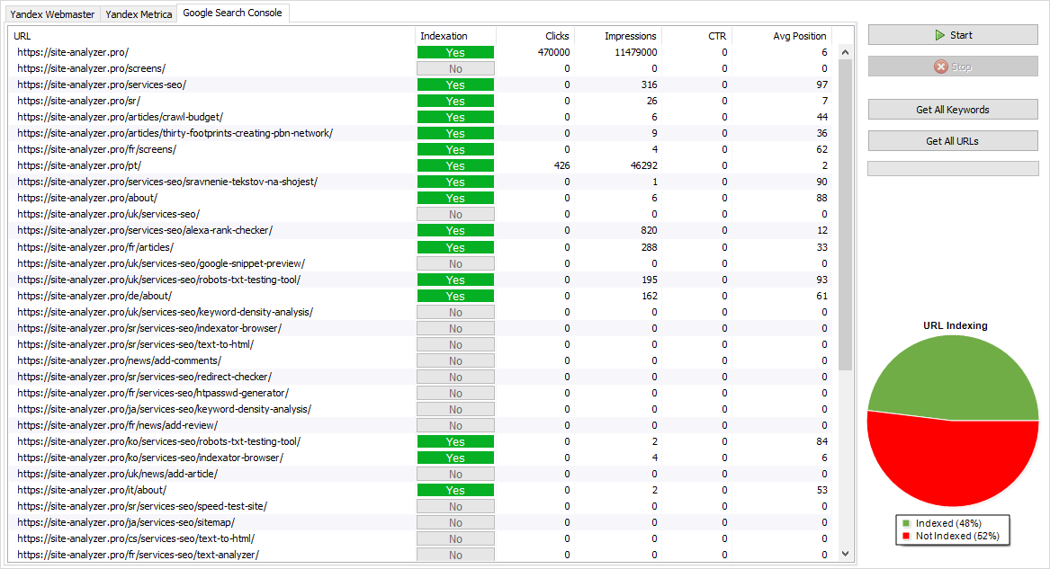Image resolution: width=1050 pixels, height=569 pixels.
Task: Switch to the Yandex Webmaster tab
Action: (52, 14)
